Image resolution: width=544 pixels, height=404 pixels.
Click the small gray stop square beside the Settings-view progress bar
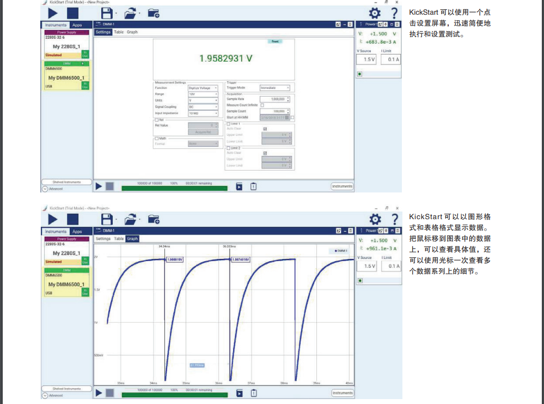point(109,186)
